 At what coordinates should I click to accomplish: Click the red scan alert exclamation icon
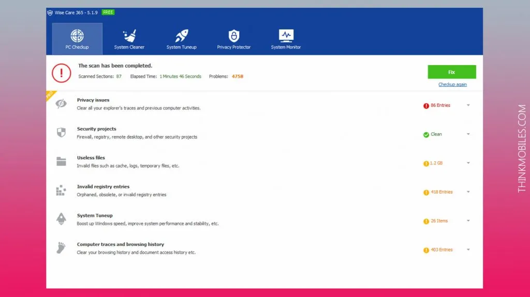point(61,73)
